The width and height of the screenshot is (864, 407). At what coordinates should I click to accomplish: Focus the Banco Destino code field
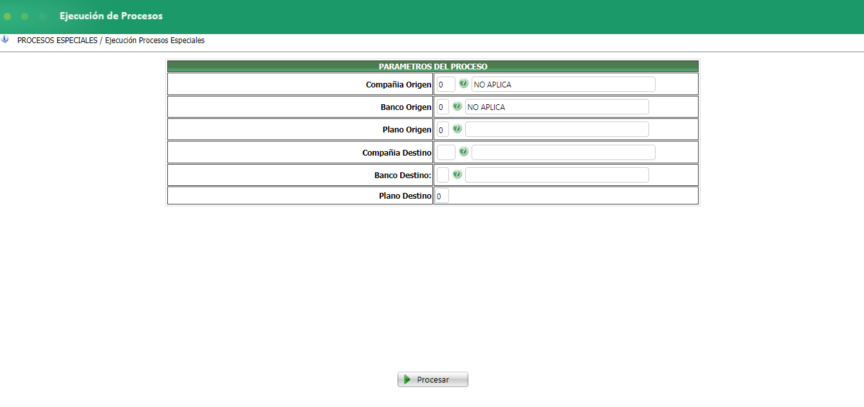pyautogui.click(x=443, y=175)
